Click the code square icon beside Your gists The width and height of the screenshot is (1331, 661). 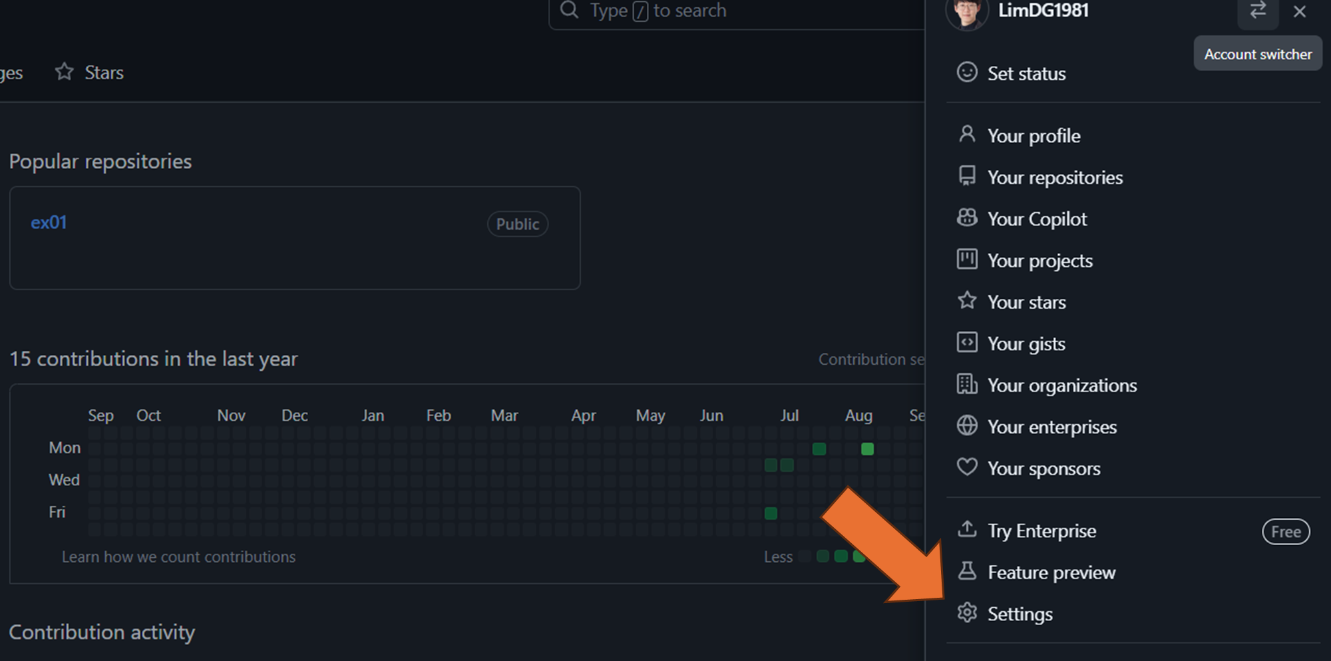coord(967,342)
